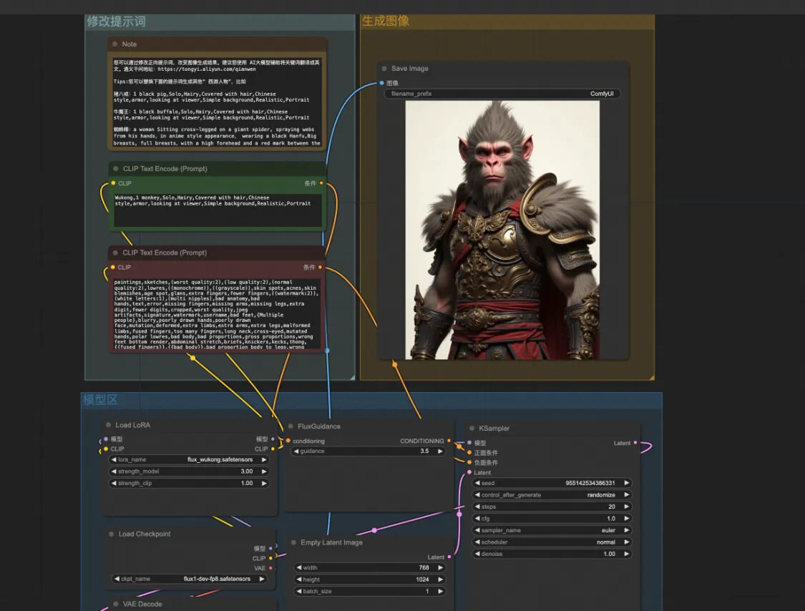Click the KSampler node title
805x611 pixels.
tap(494, 429)
